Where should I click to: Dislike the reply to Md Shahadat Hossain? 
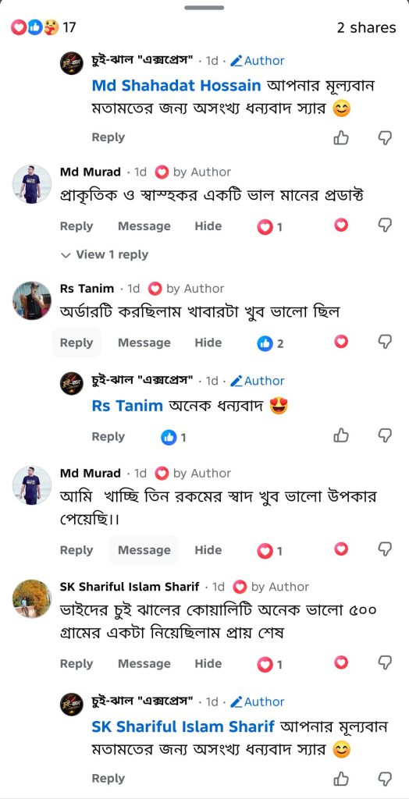tap(385, 137)
